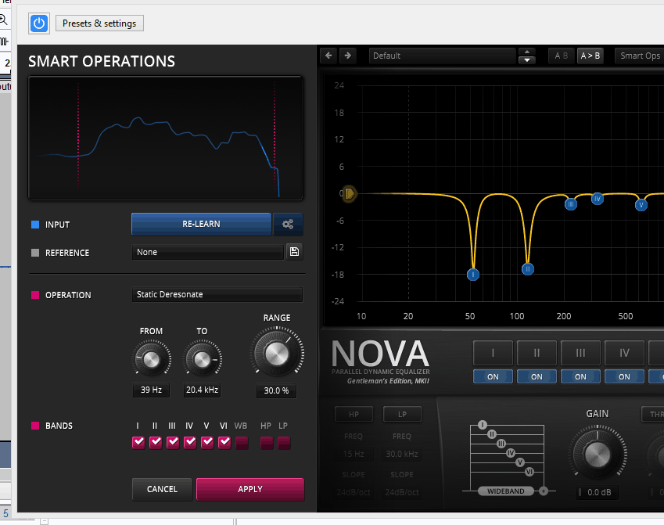Viewport: 664px width, 525px height.
Task: Select band I node on the EQ curve
Action: point(473,275)
